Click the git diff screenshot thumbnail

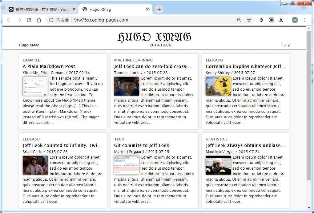tap(127, 165)
